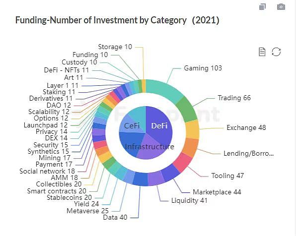This screenshot has width=296, height=236.
Task: Click the camera screenshot icon
Action: [x=281, y=7]
